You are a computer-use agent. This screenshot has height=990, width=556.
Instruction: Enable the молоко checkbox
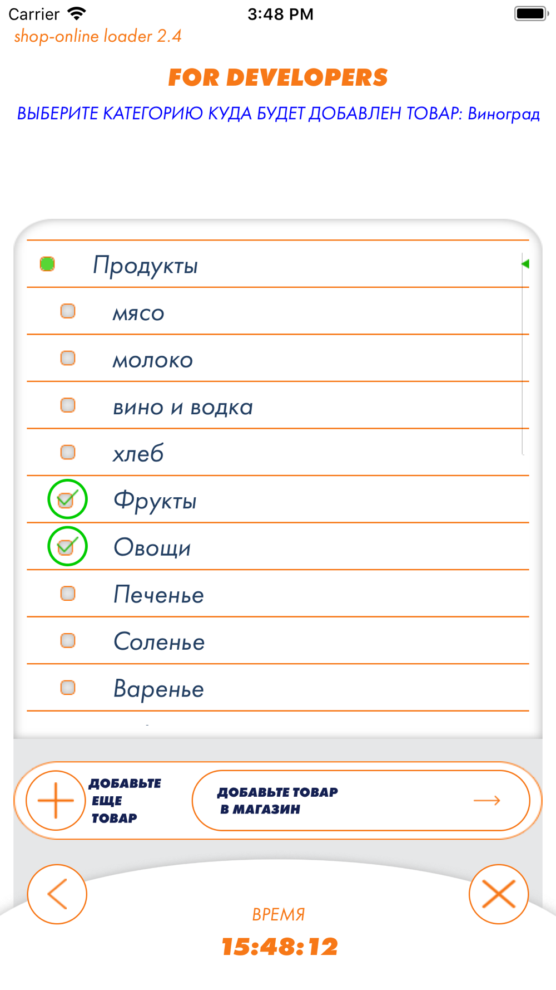(68, 358)
